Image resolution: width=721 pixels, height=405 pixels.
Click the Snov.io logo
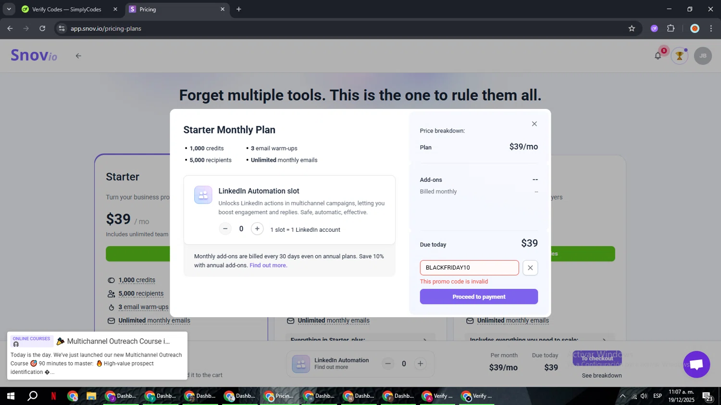[34, 56]
